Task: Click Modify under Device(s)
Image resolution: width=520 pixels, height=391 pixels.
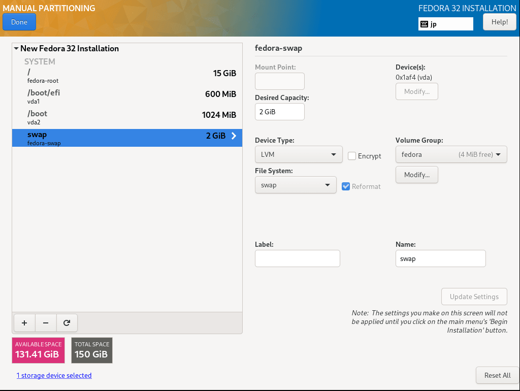Action: (416, 91)
